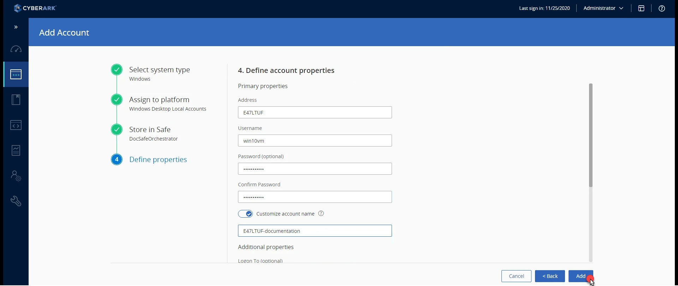This screenshot has height=286, width=678.
Task: Click the help question mark in header
Action: [662, 8]
